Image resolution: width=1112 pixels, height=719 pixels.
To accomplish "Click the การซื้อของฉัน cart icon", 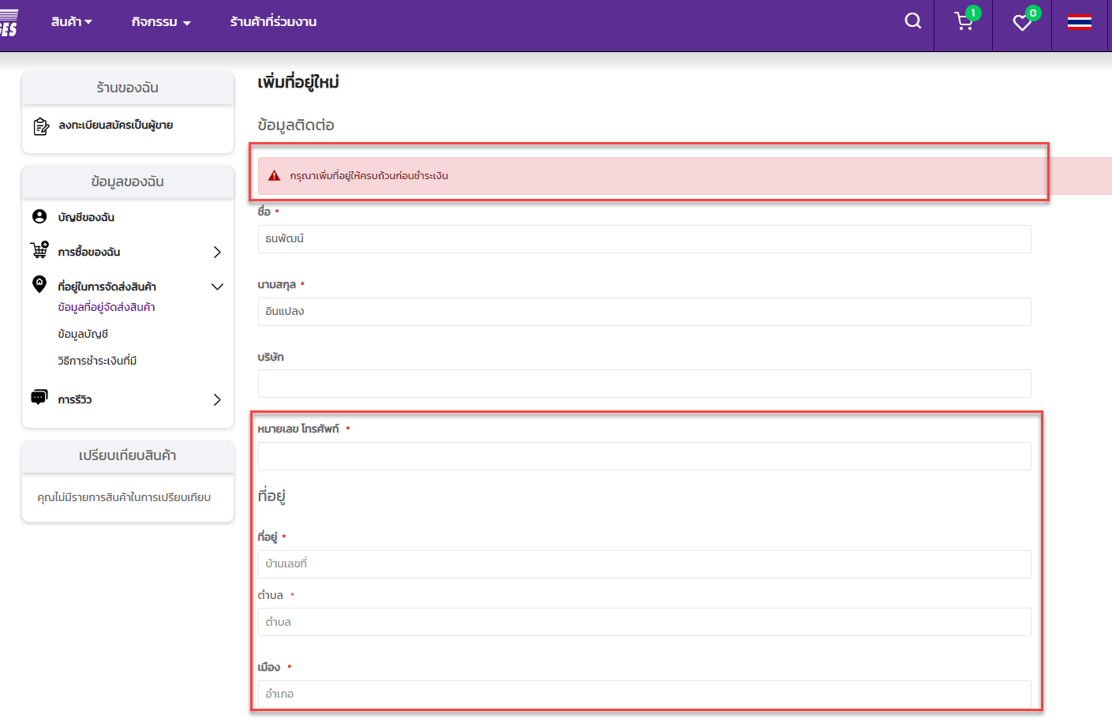I will coord(39,251).
